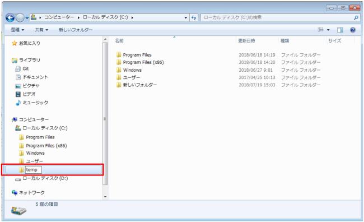Image resolution: width=364 pixels, height=222 pixels.
Task: Click the ローカル ディスク (D:) drive icon
Action: (18, 179)
